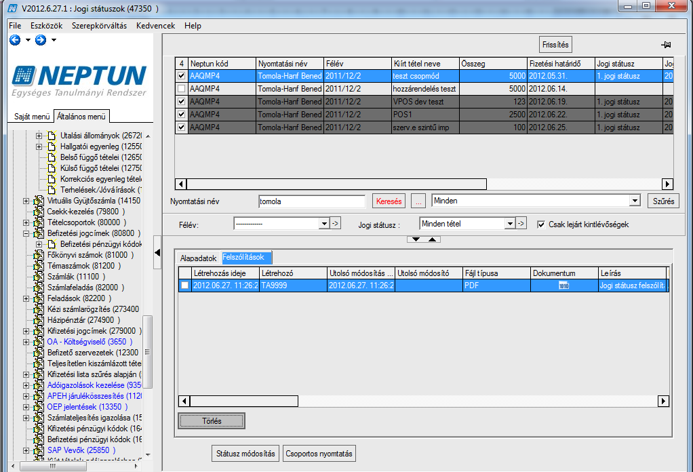The image size is (693, 472).
Task: Collapse the left menu panel arrow
Action: click(x=157, y=253)
